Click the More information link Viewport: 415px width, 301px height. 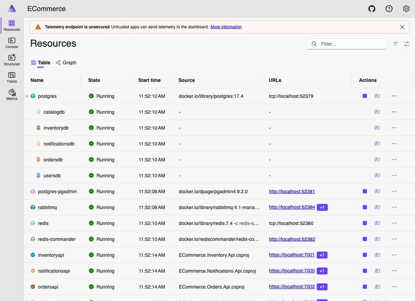tap(226, 27)
